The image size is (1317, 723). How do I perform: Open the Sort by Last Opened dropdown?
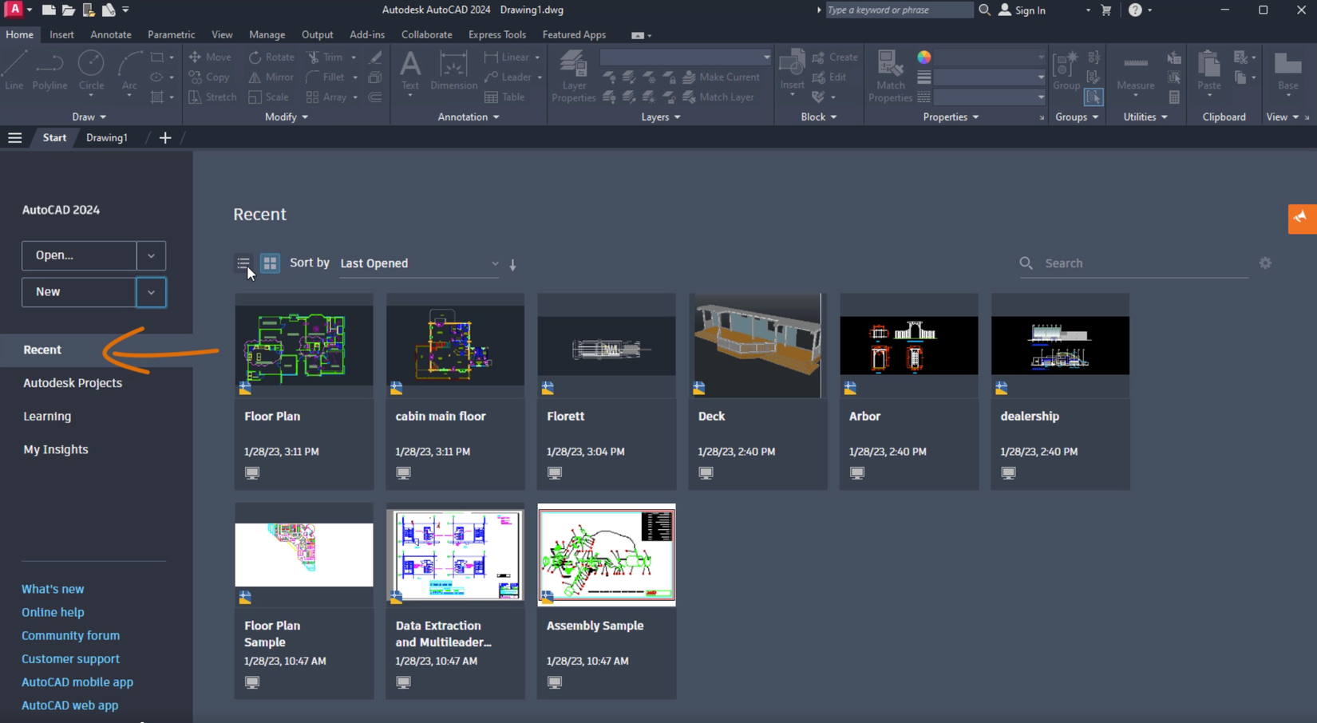click(x=419, y=263)
